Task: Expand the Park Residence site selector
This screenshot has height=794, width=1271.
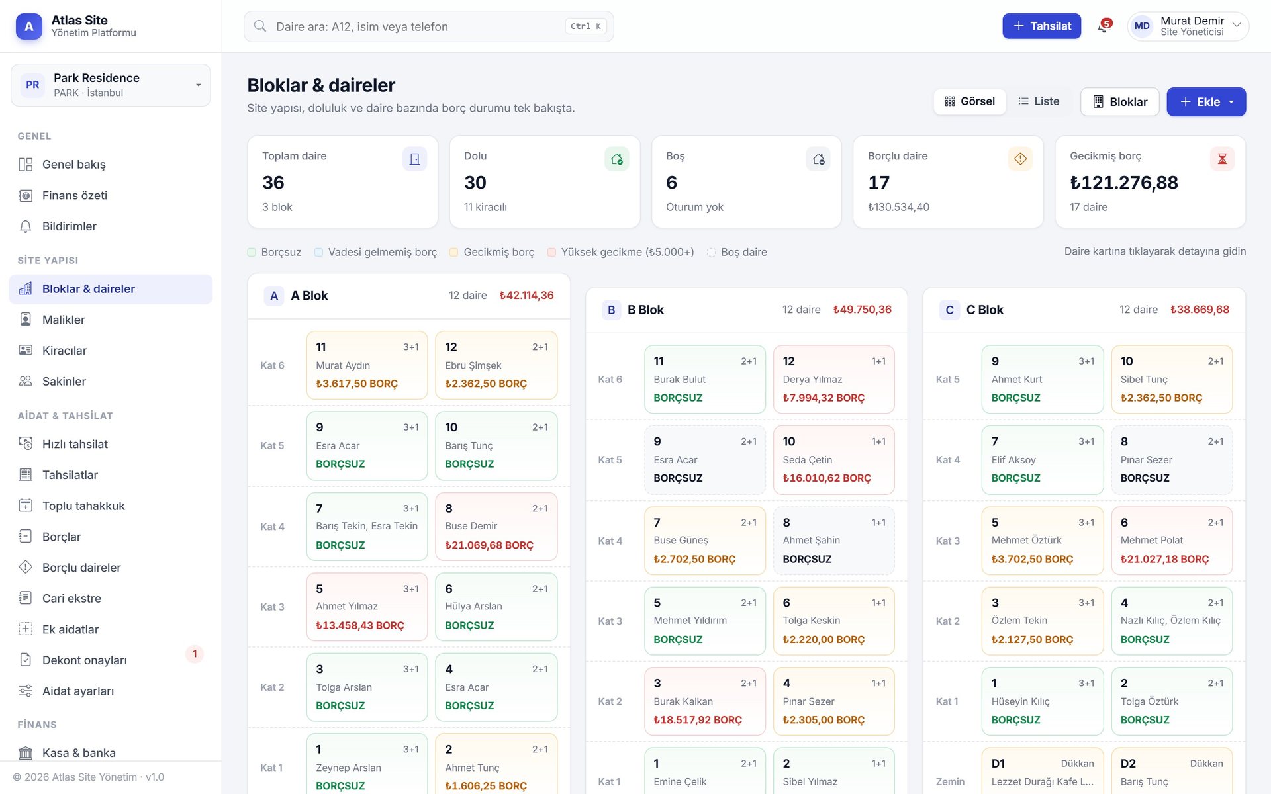Action: coord(111,85)
